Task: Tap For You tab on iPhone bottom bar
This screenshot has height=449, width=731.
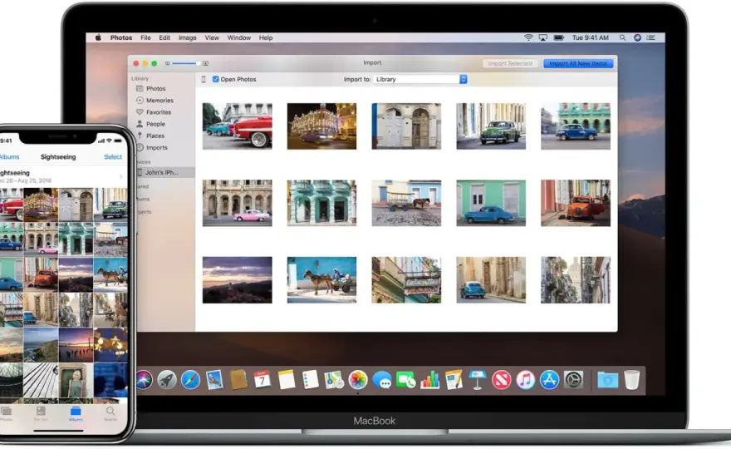Action: [x=41, y=413]
